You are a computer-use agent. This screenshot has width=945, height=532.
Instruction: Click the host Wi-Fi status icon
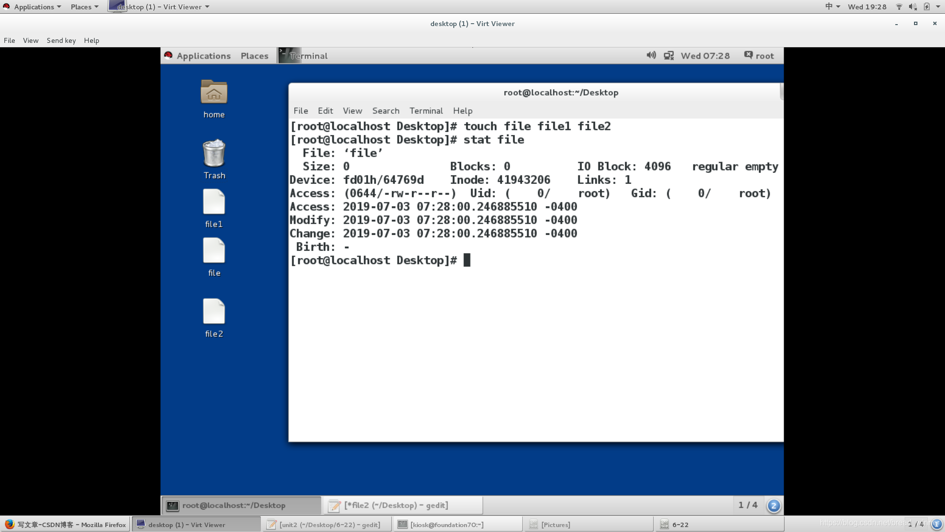[899, 7]
